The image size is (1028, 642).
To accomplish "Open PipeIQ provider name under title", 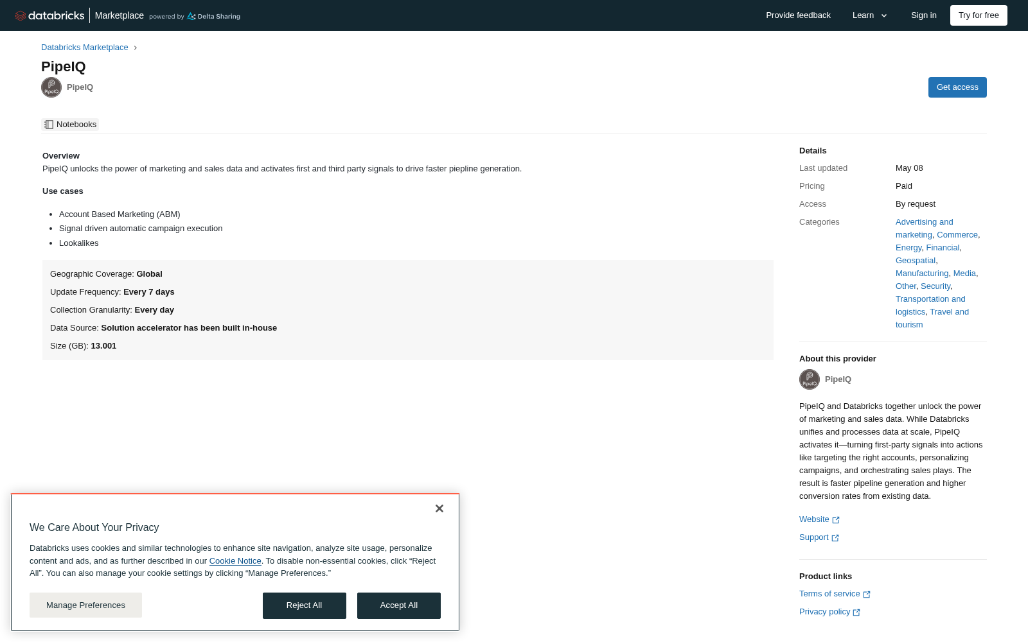I will (x=80, y=87).
